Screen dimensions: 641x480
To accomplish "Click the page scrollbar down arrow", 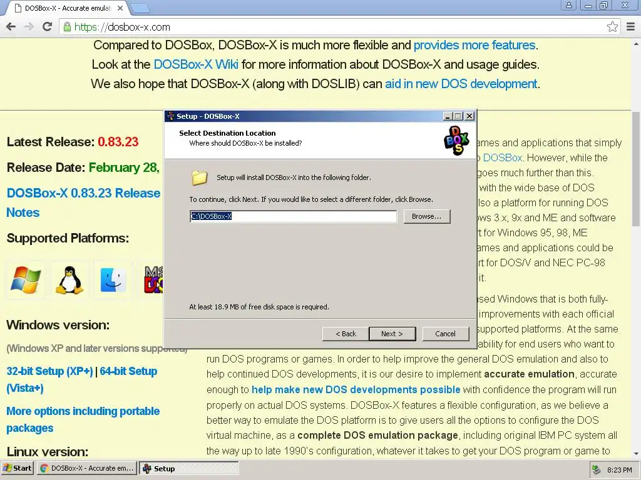I will click(636, 454).
